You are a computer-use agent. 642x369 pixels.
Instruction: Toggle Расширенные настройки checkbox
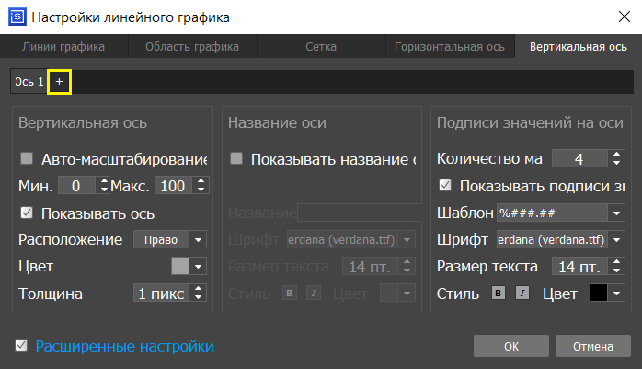pos(21,346)
